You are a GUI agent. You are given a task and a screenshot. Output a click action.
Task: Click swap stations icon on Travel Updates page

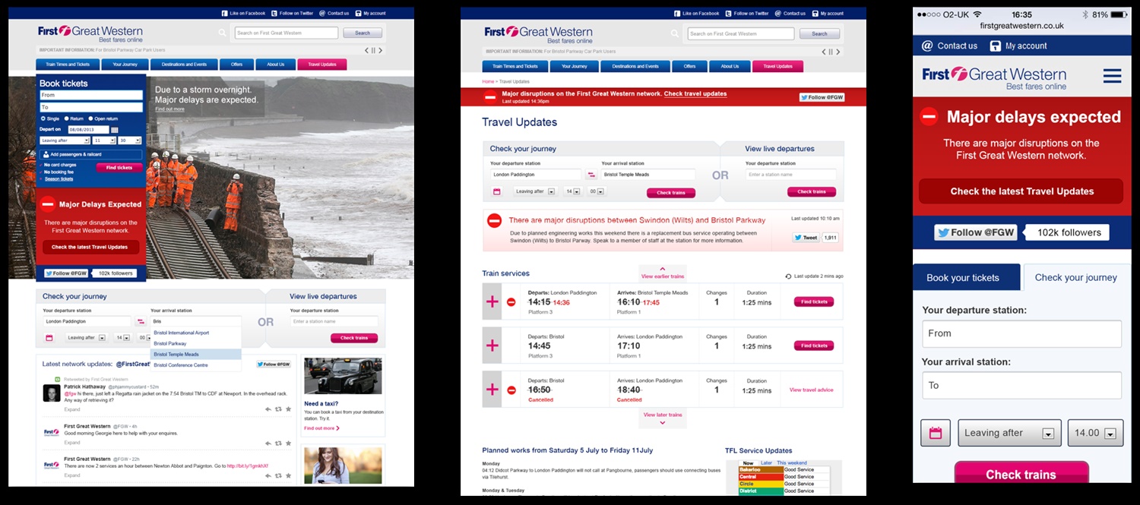[591, 175]
